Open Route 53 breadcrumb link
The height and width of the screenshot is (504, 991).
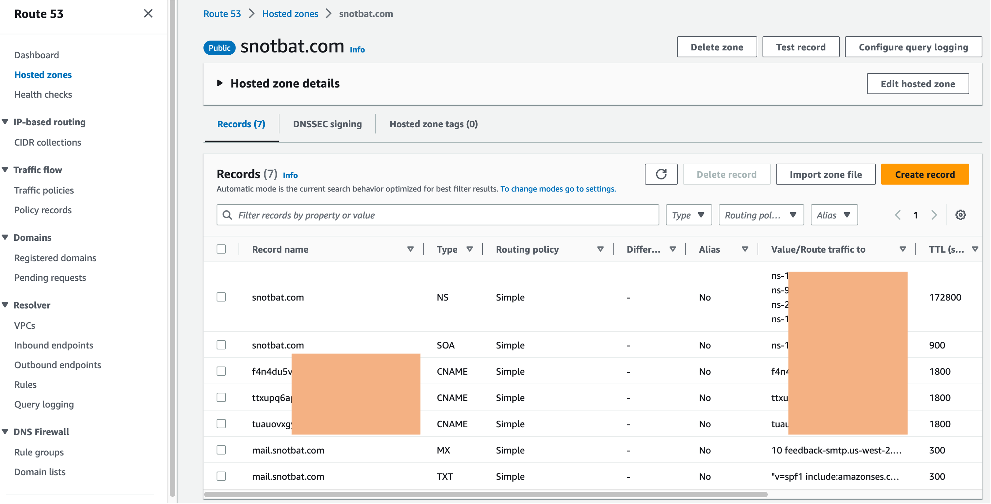coord(222,14)
